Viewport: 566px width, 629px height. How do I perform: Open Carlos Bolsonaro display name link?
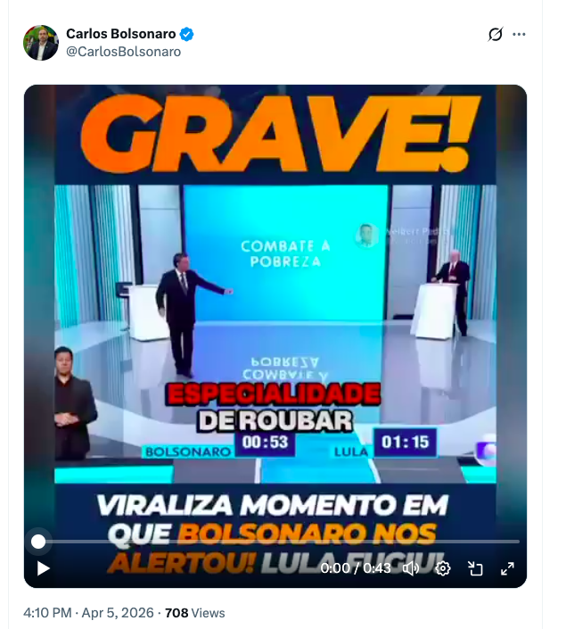coord(120,34)
